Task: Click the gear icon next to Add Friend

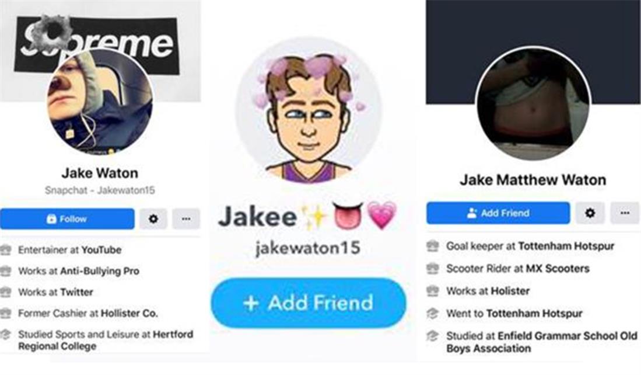Action: tap(590, 213)
